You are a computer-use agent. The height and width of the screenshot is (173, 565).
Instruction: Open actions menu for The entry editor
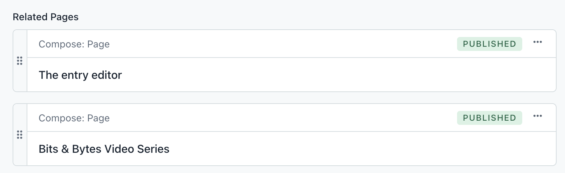(537, 42)
